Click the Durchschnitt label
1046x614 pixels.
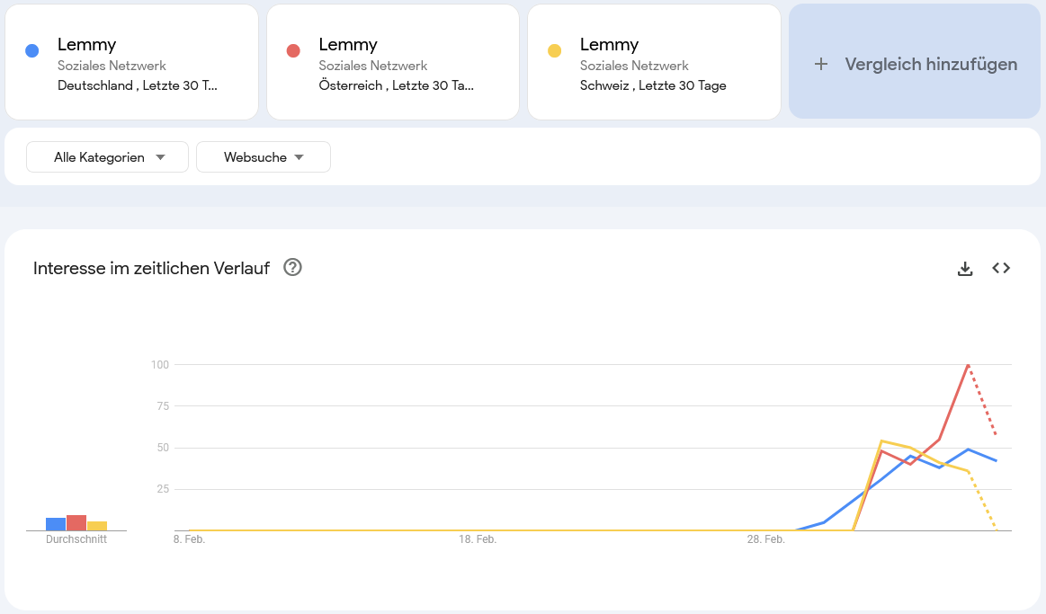76,539
